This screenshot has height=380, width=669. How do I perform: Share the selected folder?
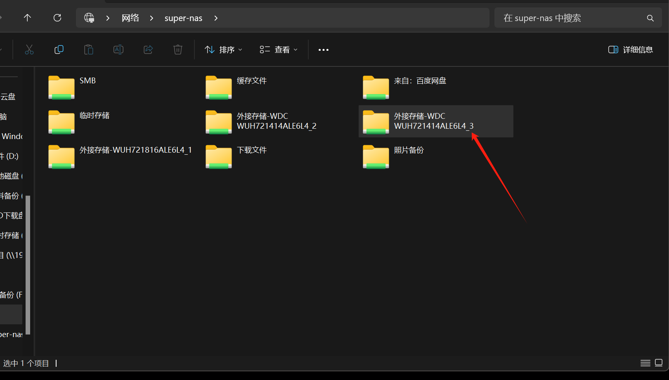tap(148, 50)
